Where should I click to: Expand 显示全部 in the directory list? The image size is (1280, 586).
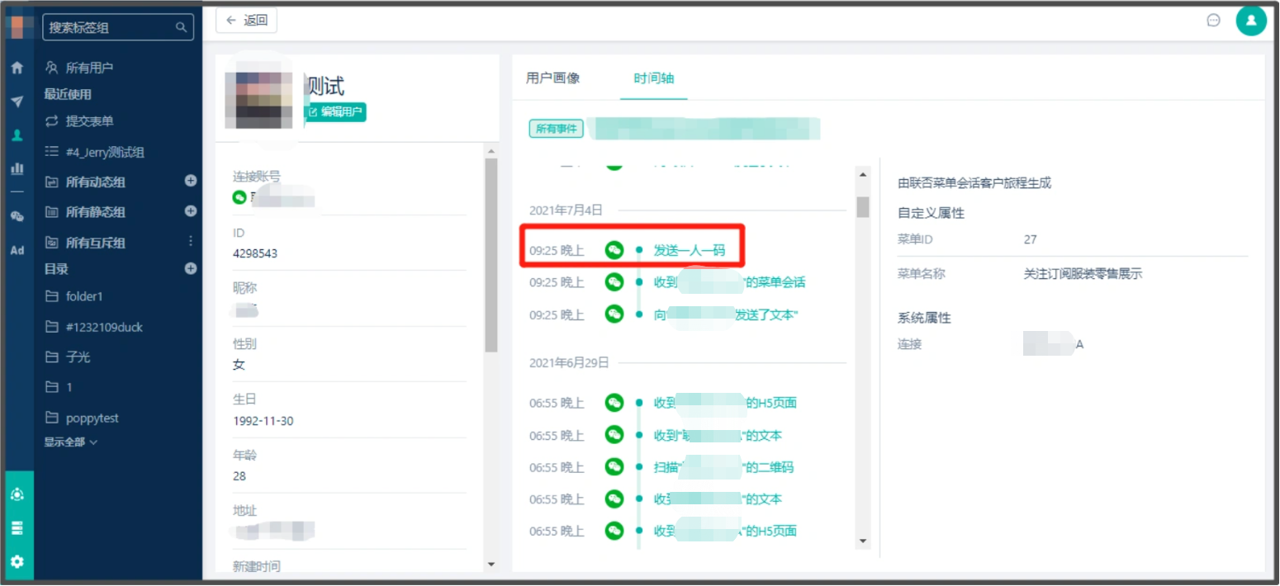71,442
